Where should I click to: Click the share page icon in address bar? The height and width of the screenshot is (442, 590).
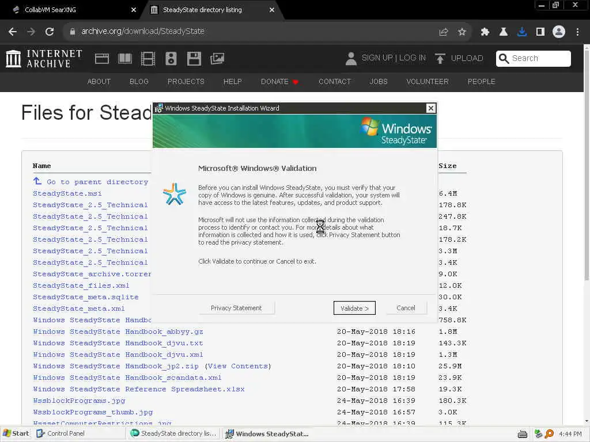444,32
